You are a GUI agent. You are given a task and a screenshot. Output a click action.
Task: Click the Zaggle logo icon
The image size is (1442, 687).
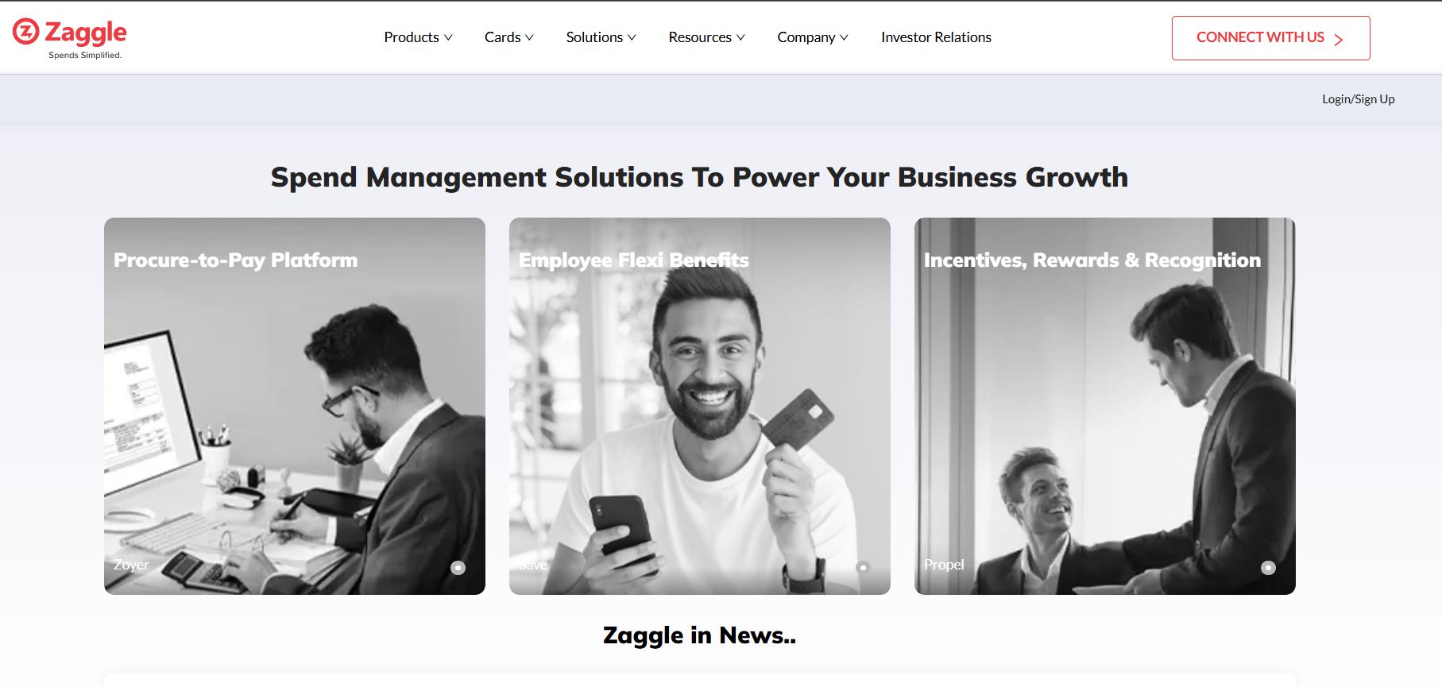[26, 32]
